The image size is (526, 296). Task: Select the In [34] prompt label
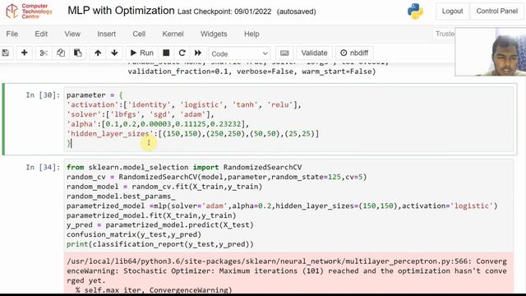[x=43, y=167]
